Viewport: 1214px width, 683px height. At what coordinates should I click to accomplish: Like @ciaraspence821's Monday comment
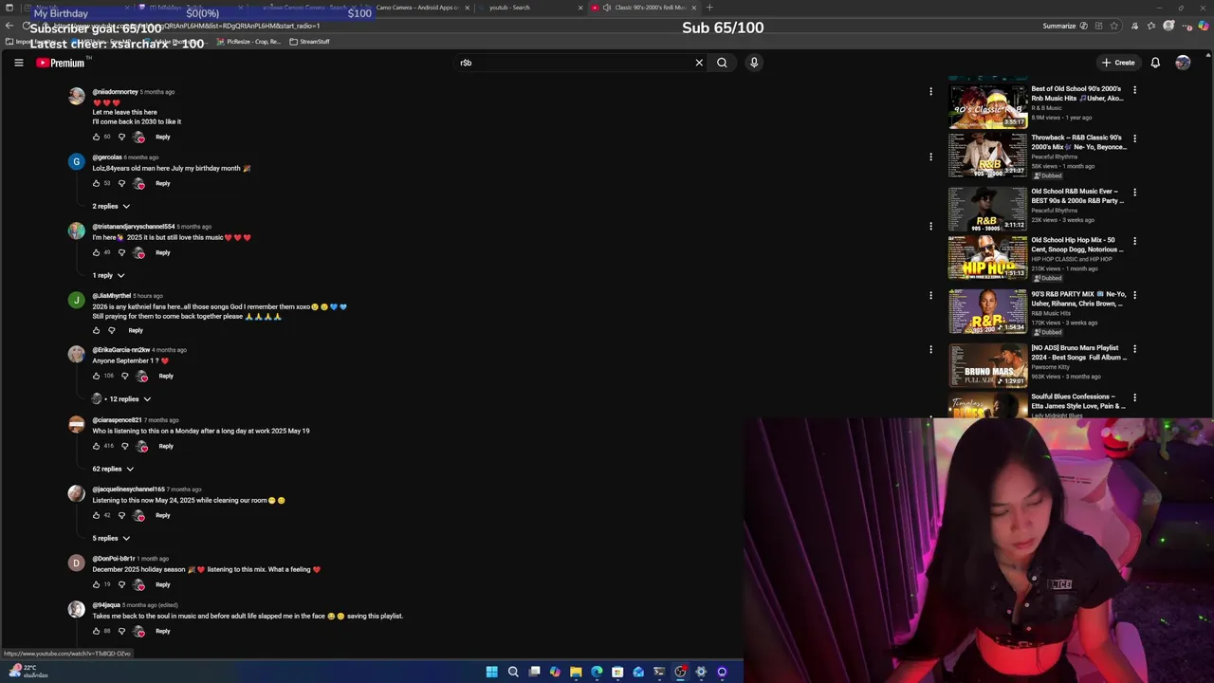(x=96, y=446)
